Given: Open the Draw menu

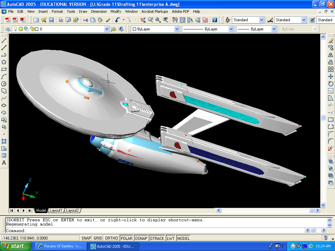Looking at the screenshot, I should tap(83, 11).
